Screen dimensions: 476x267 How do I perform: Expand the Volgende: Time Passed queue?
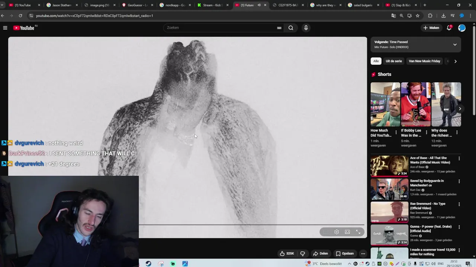(455, 44)
